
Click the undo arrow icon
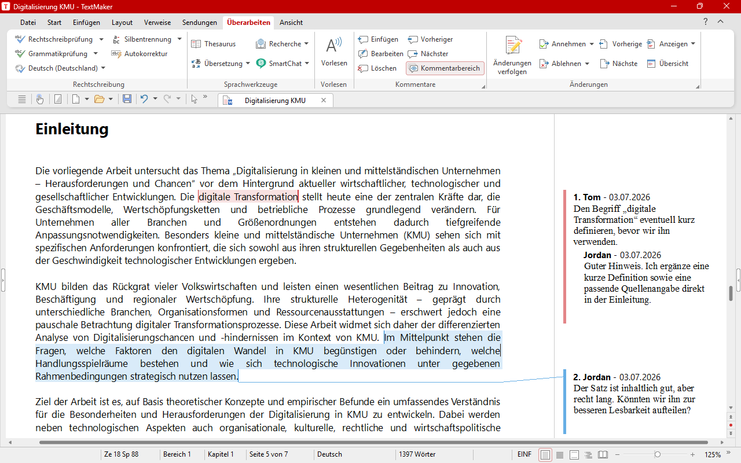(144, 99)
